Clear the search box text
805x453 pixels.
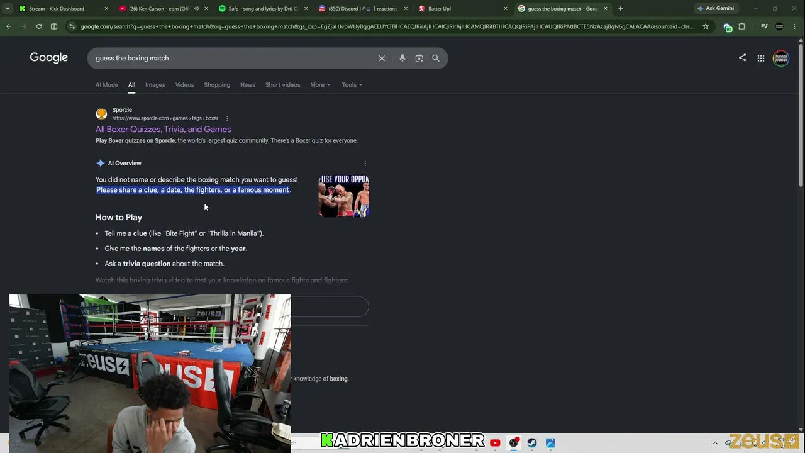382,58
